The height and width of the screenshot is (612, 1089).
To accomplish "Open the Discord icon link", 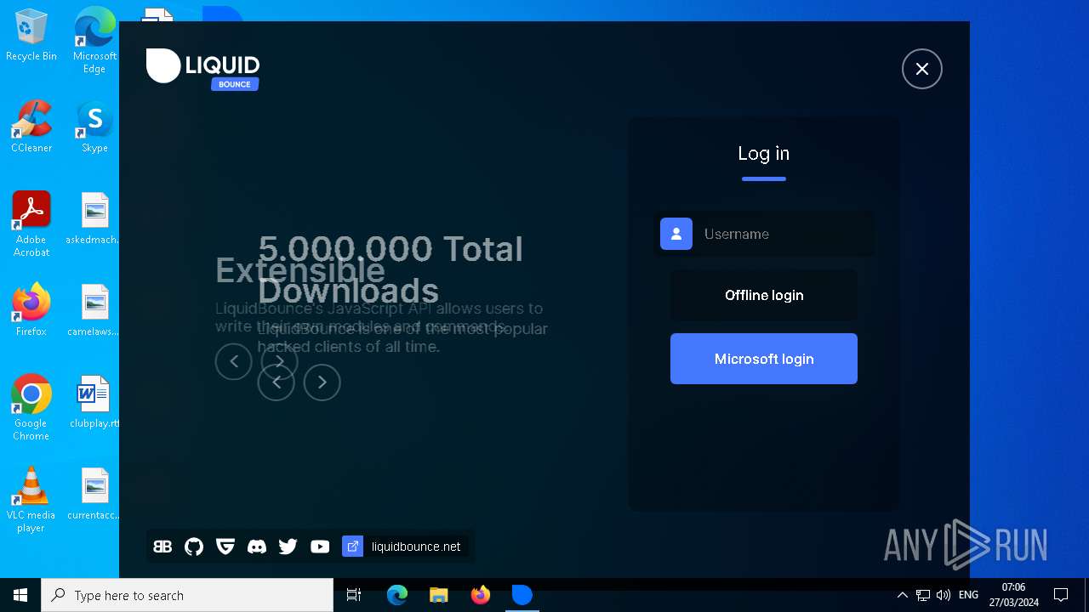I will pos(256,547).
